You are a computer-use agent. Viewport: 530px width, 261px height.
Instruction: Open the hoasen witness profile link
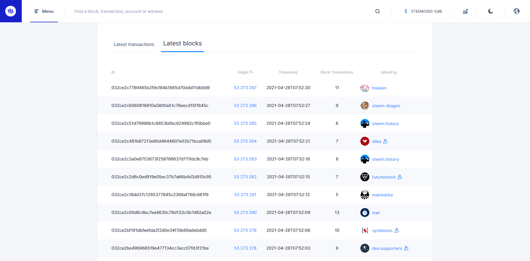(379, 88)
